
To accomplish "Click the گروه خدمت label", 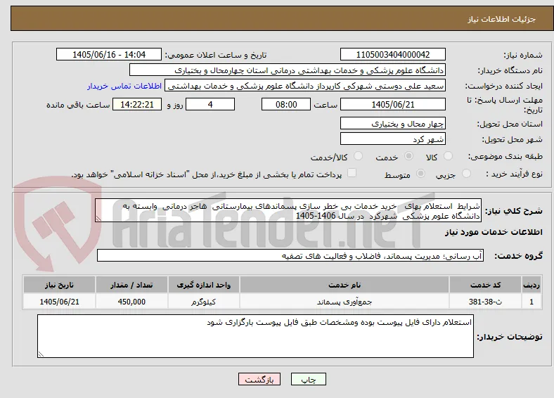I will (x=518, y=256).
